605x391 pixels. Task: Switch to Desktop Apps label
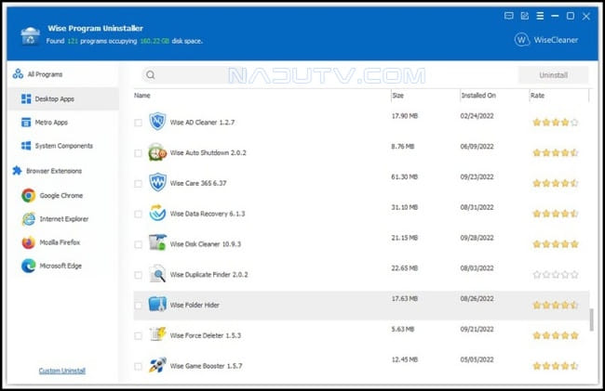tap(54, 98)
